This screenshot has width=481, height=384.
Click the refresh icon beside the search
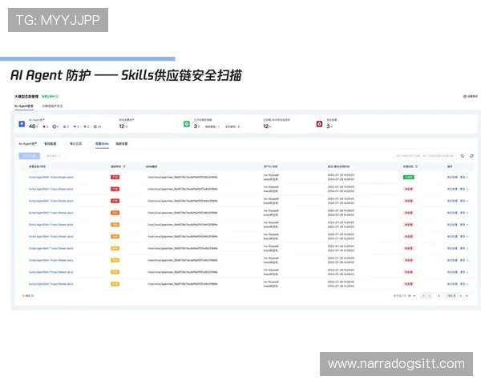coord(471,156)
